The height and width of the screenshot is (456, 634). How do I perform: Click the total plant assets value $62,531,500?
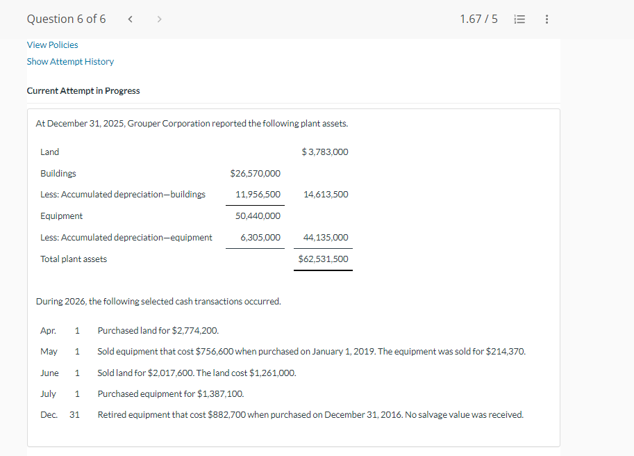(x=324, y=259)
